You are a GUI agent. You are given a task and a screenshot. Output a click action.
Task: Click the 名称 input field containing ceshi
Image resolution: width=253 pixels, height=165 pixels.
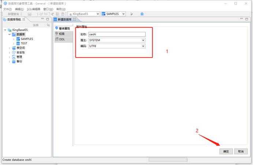click(117, 34)
